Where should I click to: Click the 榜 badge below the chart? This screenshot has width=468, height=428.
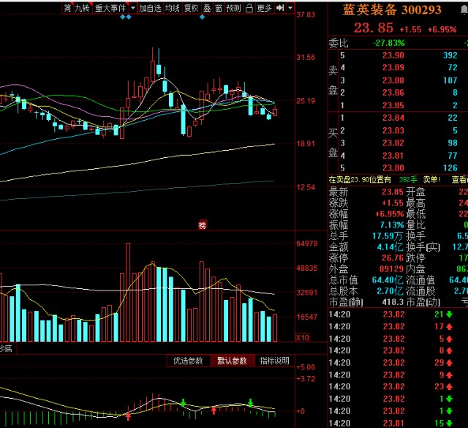click(203, 225)
